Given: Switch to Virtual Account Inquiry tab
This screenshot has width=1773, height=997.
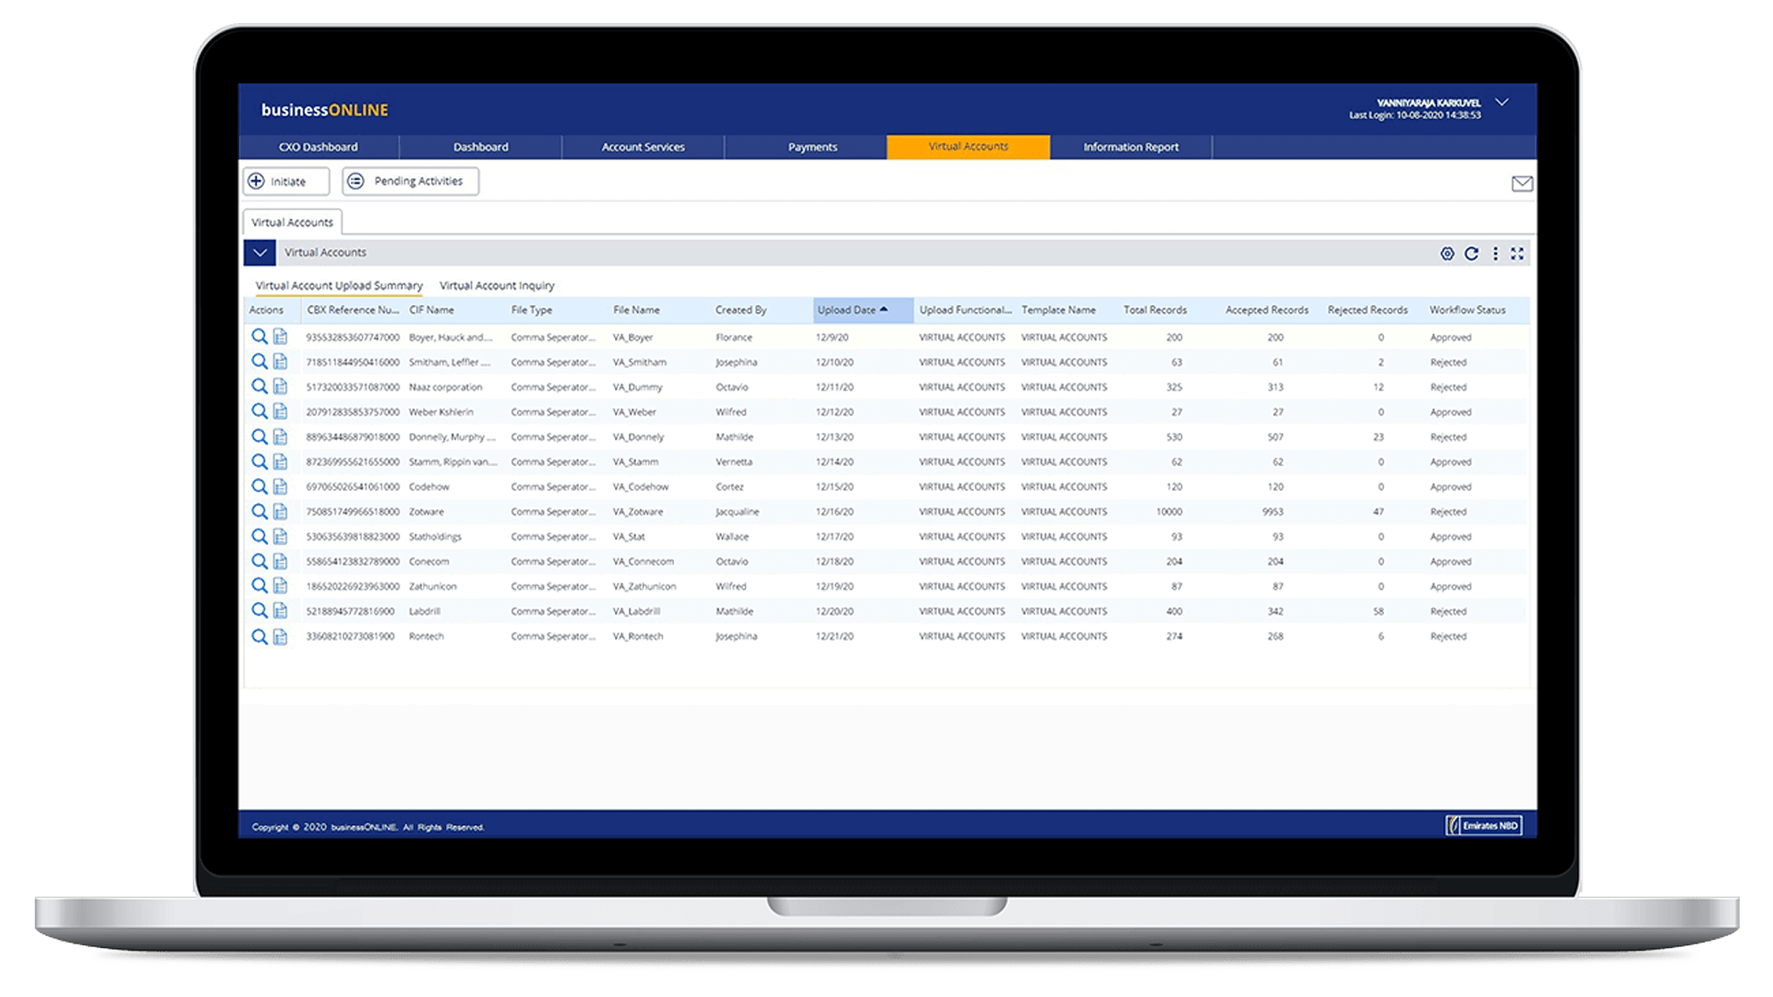Looking at the screenshot, I should click(x=497, y=285).
